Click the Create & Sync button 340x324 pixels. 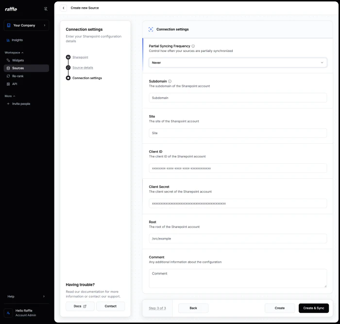(x=314, y=308)
